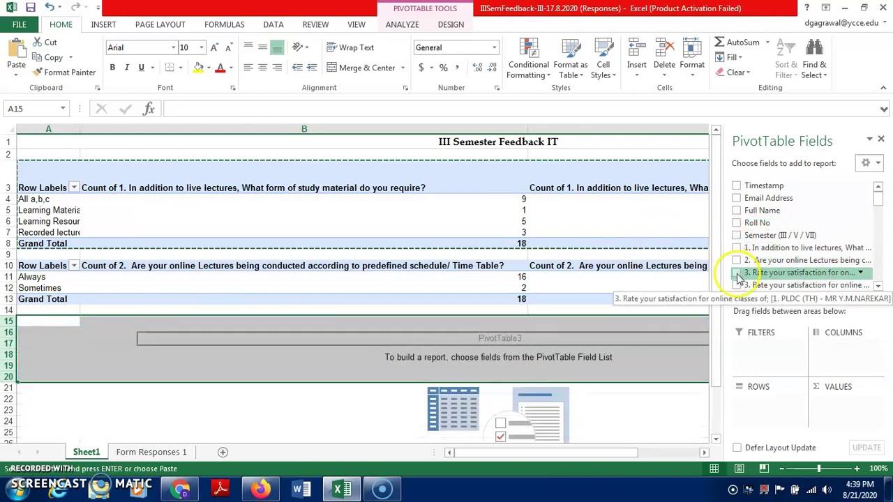Open the Form Responses 1 sheet
This screenshot has height=502, width=893.
[151, 452]
